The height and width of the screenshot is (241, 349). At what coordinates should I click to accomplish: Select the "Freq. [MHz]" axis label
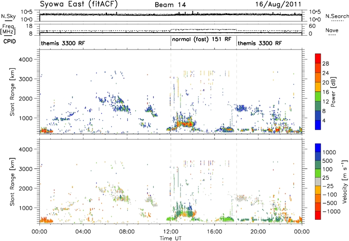click(8, 29)
